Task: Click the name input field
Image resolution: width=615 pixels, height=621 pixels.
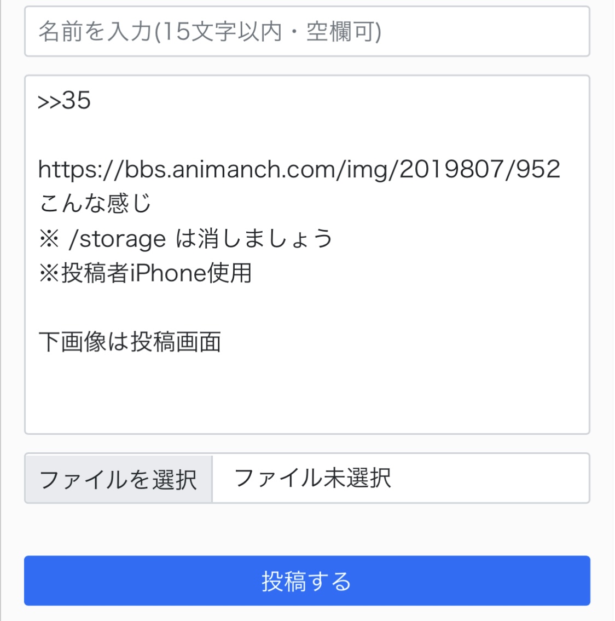Action: [306, 32]
